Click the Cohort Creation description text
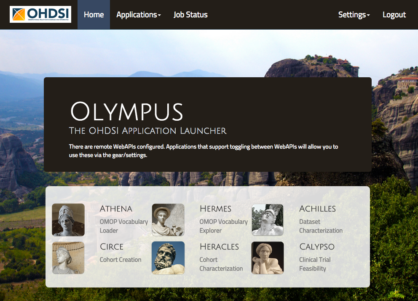 pyautogui.click(x=121, y=260)
